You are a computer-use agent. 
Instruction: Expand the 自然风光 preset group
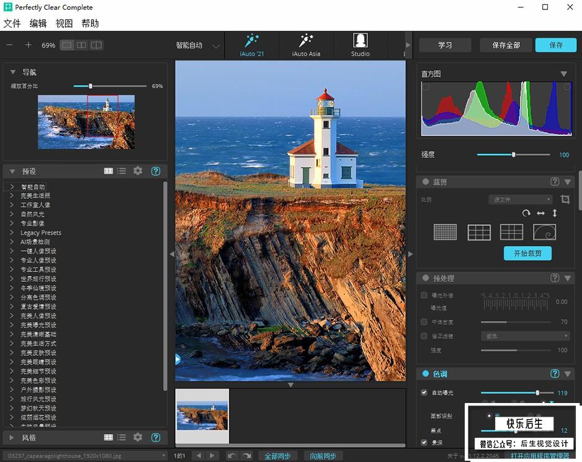click(x=12, y=214)
